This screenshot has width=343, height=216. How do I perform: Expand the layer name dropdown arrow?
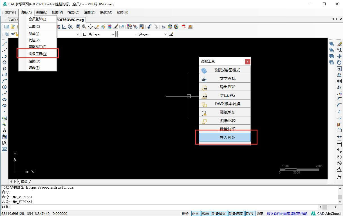pyautogui.click(x=78, y=34)
